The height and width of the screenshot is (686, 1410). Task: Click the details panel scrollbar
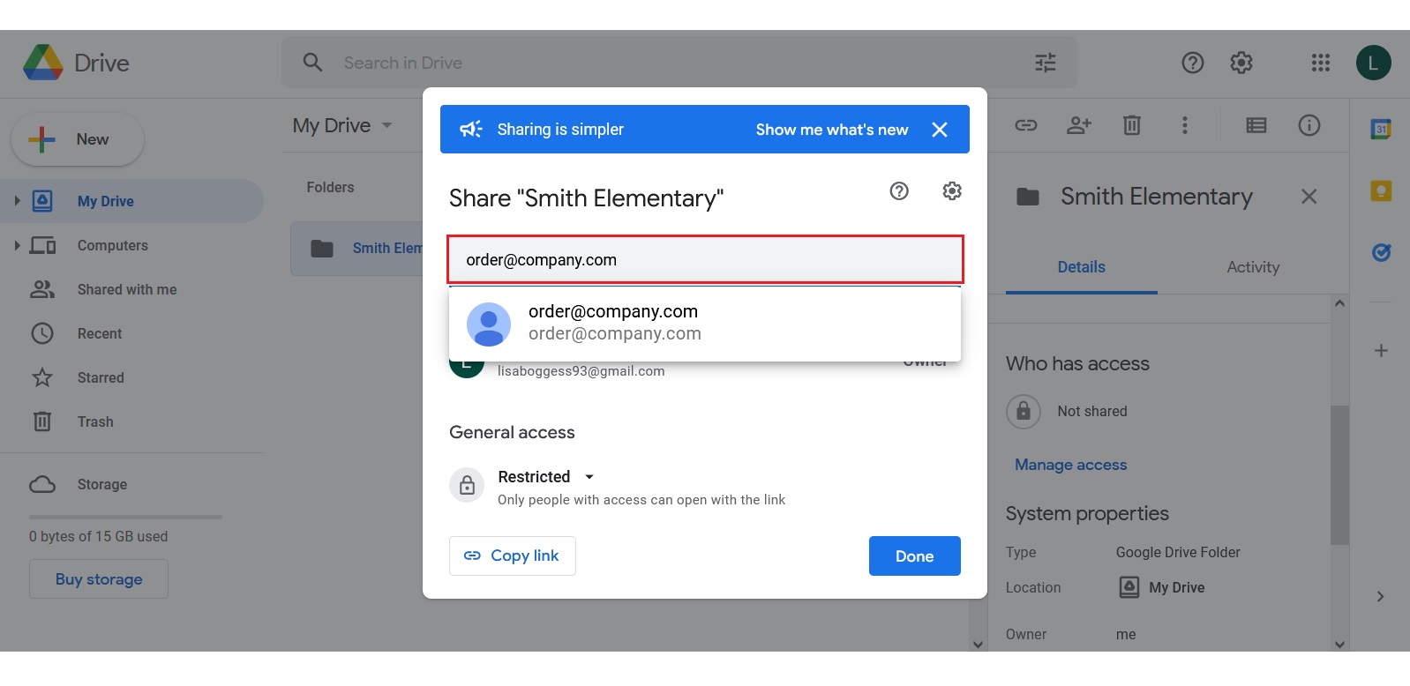(1339, 475)
